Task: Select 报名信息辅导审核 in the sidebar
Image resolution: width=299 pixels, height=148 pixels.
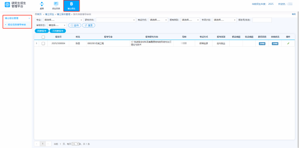Action: pyautogui.click(x=17, y=25)
